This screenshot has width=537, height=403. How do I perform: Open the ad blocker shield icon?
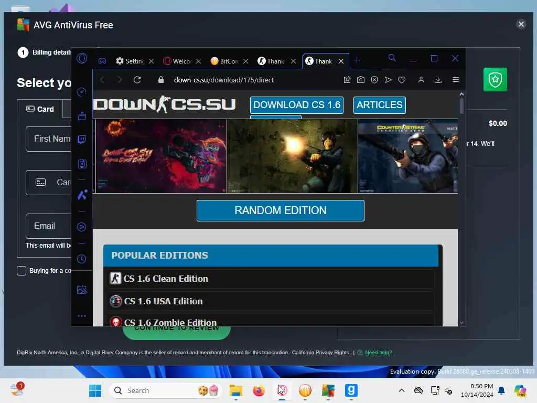coord(374,80)
